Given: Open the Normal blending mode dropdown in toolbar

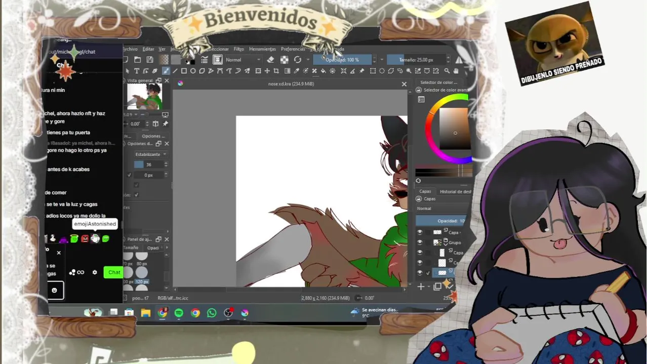Looking at the screenshot, I should [242, 60].
